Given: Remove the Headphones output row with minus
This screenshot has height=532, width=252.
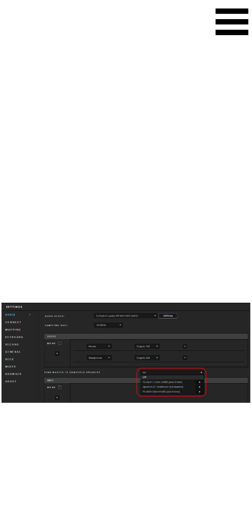Looking at the screenshot, I should (185, 358).
